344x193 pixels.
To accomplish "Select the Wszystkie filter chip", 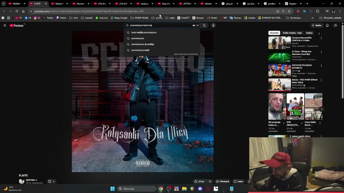I will 274,33.
